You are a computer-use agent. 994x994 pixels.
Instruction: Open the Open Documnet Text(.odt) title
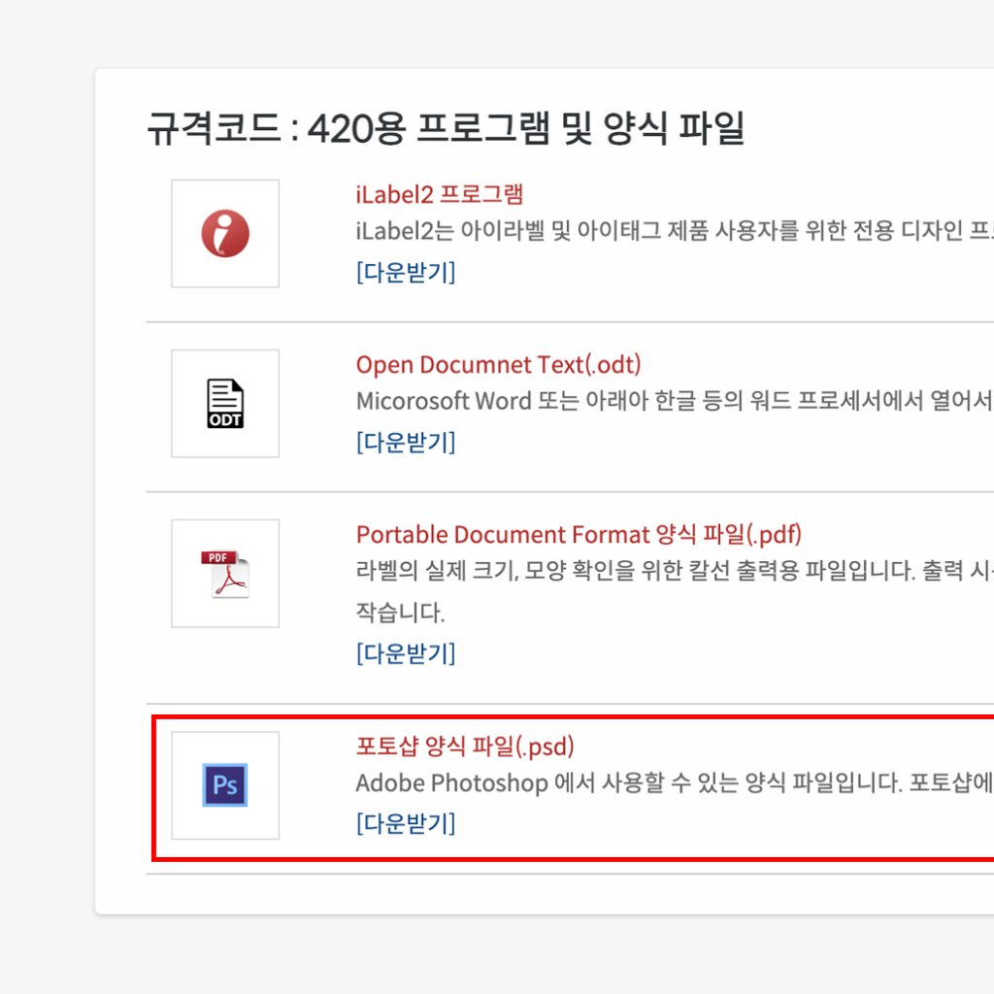click(498, 365)
